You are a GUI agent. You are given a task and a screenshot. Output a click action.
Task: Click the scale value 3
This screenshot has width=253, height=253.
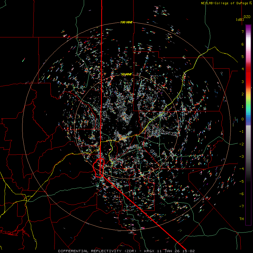(x=243, y=82)
